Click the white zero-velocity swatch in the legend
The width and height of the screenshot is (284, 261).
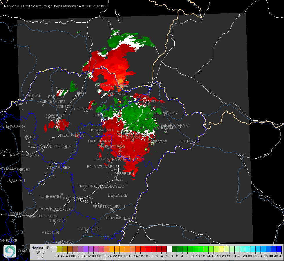(x=169, y=249)
